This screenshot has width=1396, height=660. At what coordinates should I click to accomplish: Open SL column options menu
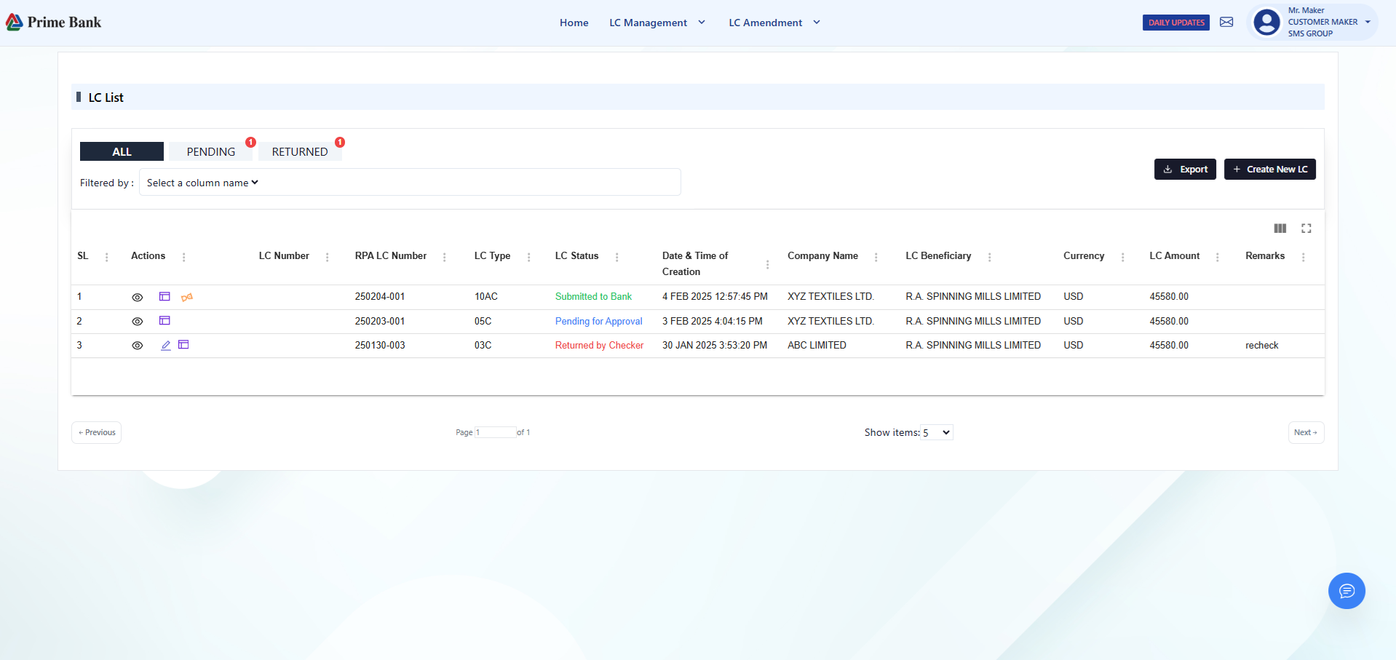(x=107, y=257)
